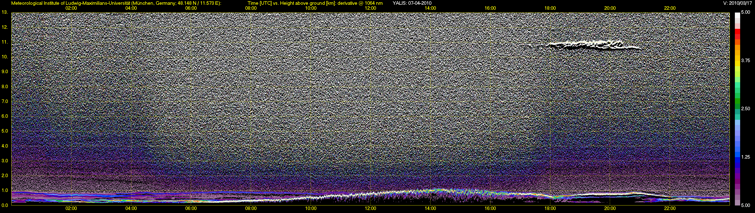Click the 20:00 label on the bottom time axis
The width and height of the screenshot is (755, 213).
click(610, 209)
